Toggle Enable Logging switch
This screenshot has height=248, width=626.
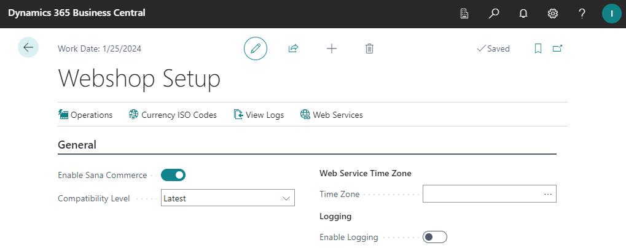435,237
